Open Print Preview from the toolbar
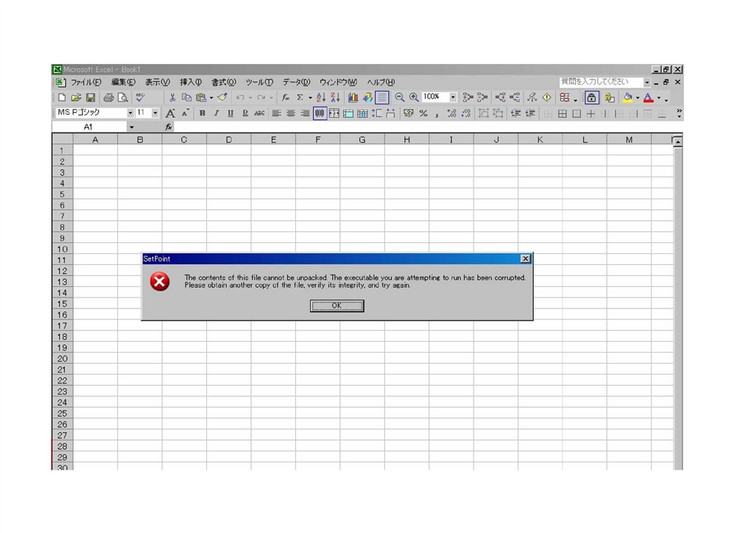 coord(123,98)
